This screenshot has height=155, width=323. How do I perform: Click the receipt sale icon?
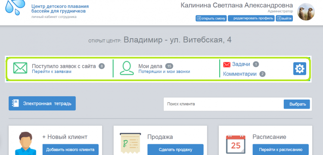[130, 143]
